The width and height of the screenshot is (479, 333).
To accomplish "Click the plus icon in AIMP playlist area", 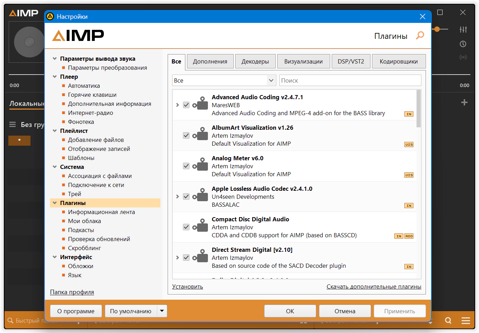I will pos(464,102).
